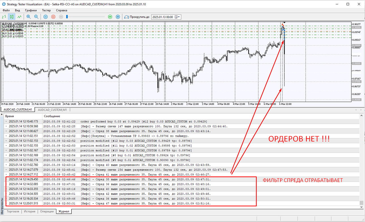The image size is (365, 222).
Task: Select log row stamped 2025.01.14 12:11:00.627
Action: click(x=182, y=131)
